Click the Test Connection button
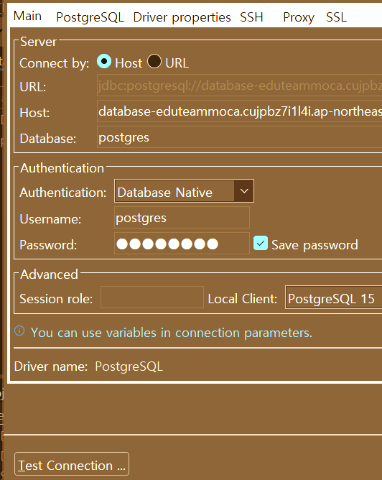This screenshot has height=480, width=382. click(x=72, y=463)
